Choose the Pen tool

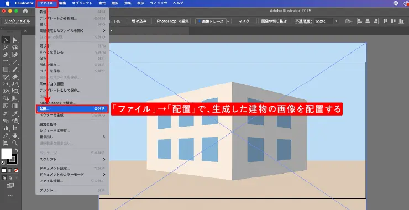pyautogui.click(x=6, y=55)
